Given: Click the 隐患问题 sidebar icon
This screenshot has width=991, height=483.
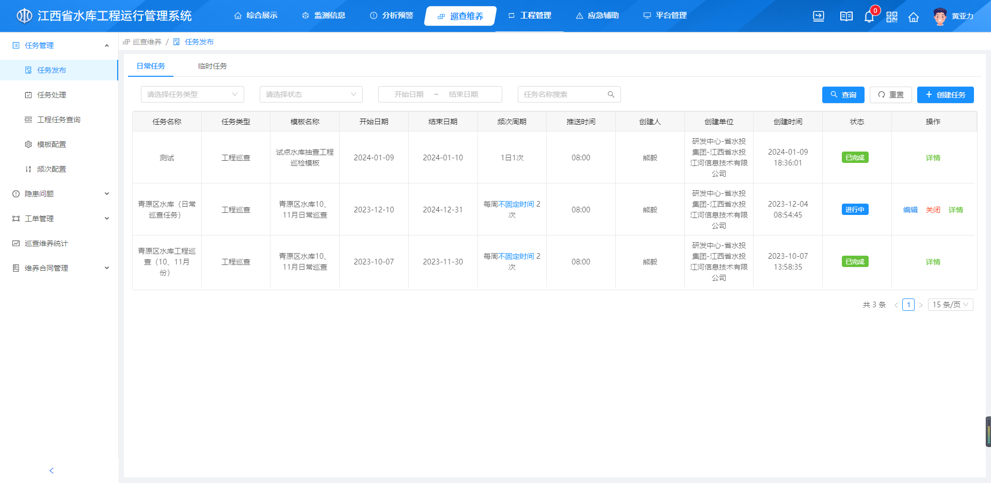Looking at the screenshot, I should [x=16, y=194].
